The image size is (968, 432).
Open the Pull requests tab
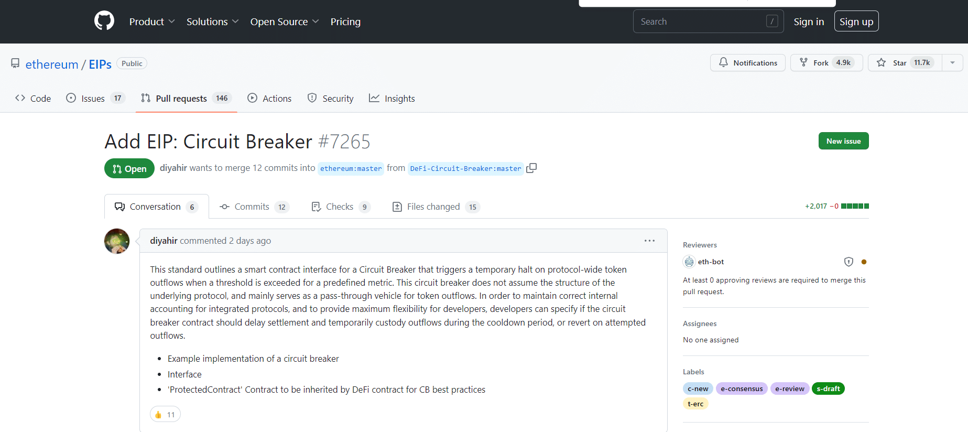click(x=187, y=99)
